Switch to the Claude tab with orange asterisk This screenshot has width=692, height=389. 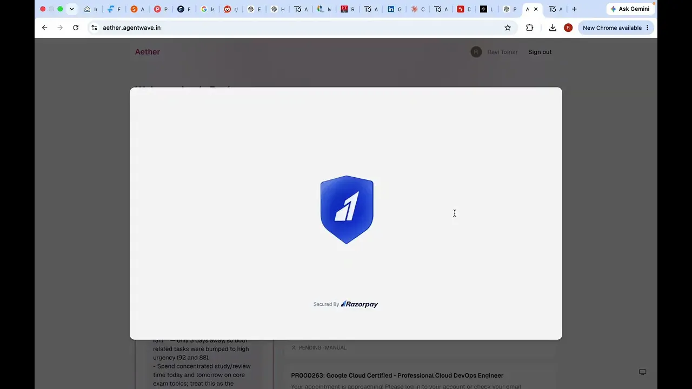[418, 9]
